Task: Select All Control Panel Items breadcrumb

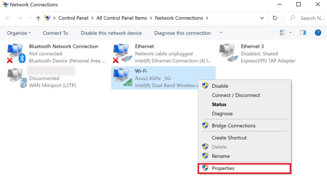Action: click(122, 18)
